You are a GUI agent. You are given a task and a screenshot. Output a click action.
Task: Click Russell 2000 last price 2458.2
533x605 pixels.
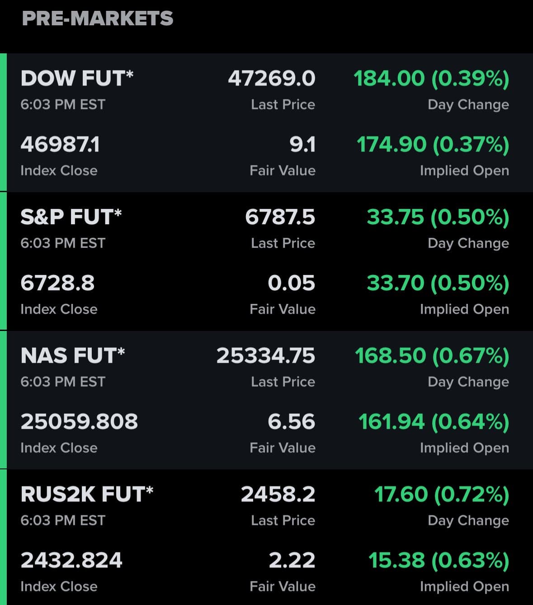(278, 494)
